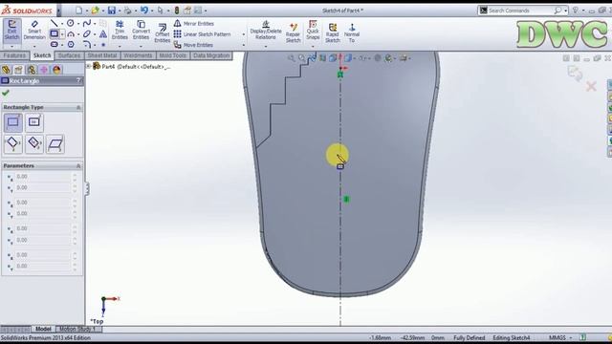Open the Exit Sketch dropdown arrow

click(12, 47)
